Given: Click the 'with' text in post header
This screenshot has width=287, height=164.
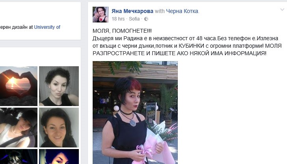Looking at the screenshot, I should coord(160,11).
